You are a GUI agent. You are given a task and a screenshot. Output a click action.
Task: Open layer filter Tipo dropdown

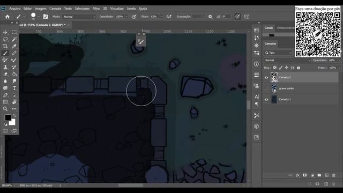pyautogui.click(x=278, y=53)
